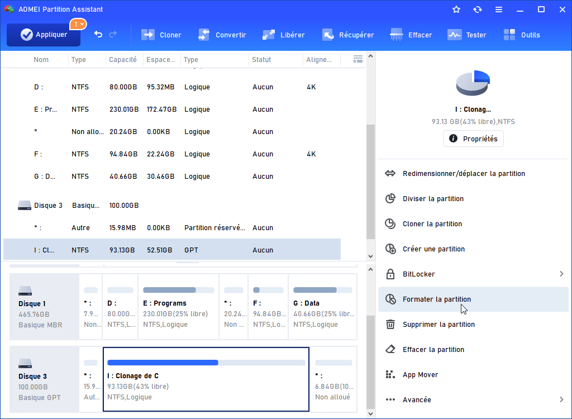Open the hamburger menu in title bar
572x419 pixels.
[x=499, y=9]
